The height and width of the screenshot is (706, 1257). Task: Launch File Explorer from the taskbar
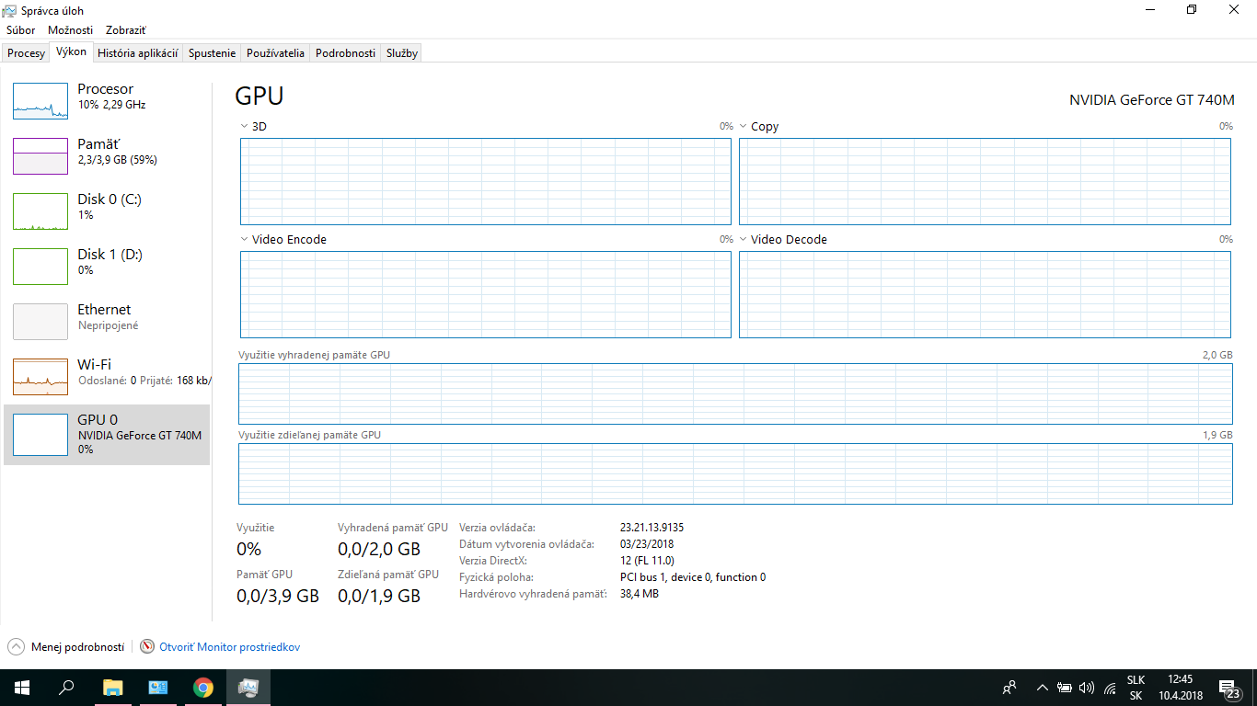tap(112, 687)
